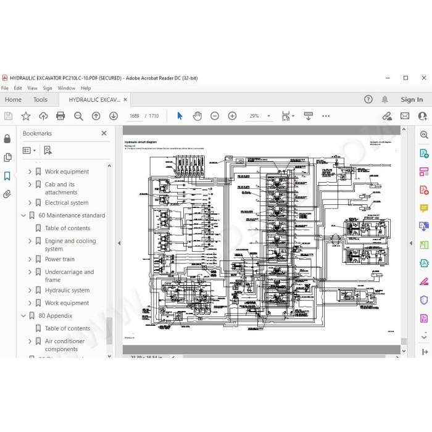Add new bookmark icon
The height and width of the screenshot is (432, 432).
(48, 151)
